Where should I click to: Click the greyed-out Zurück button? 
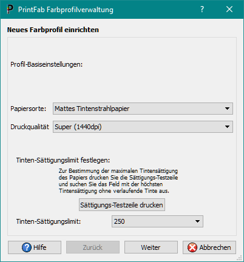click(x=93, y=247)
